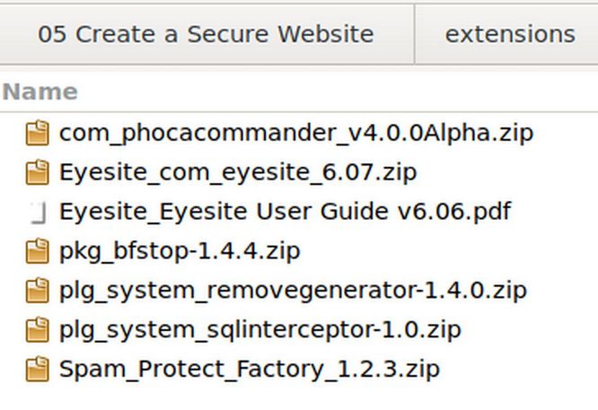Image resolution: width=598 pixels, height=410 pixels.
Task: Select file name plg_system_sqlinterceptor-1.0.zip
Action: [x=259, y=330]
